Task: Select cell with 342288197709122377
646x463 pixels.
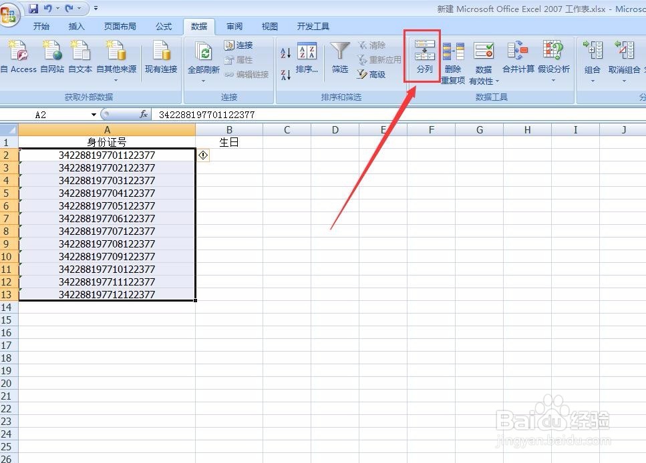Action: pyautogui.click(x=107, y=256)
